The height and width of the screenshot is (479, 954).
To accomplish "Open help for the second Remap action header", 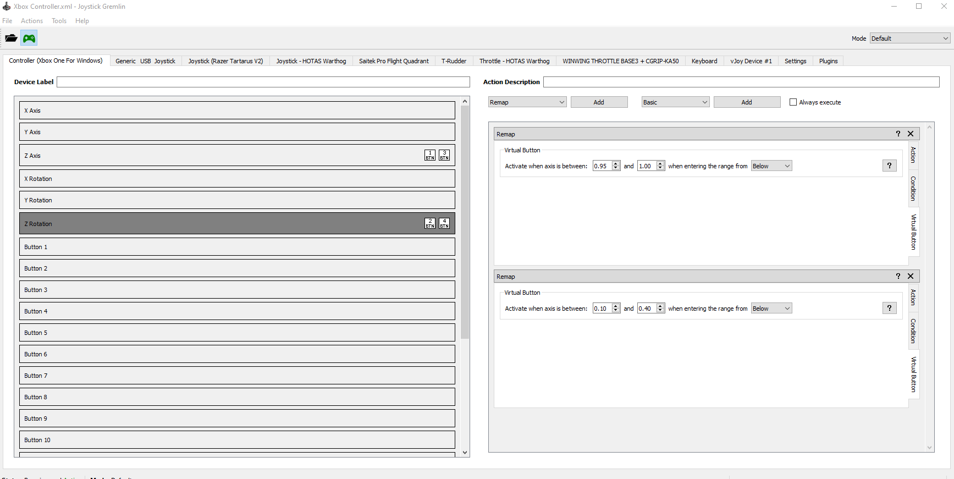I will point(898,276).
